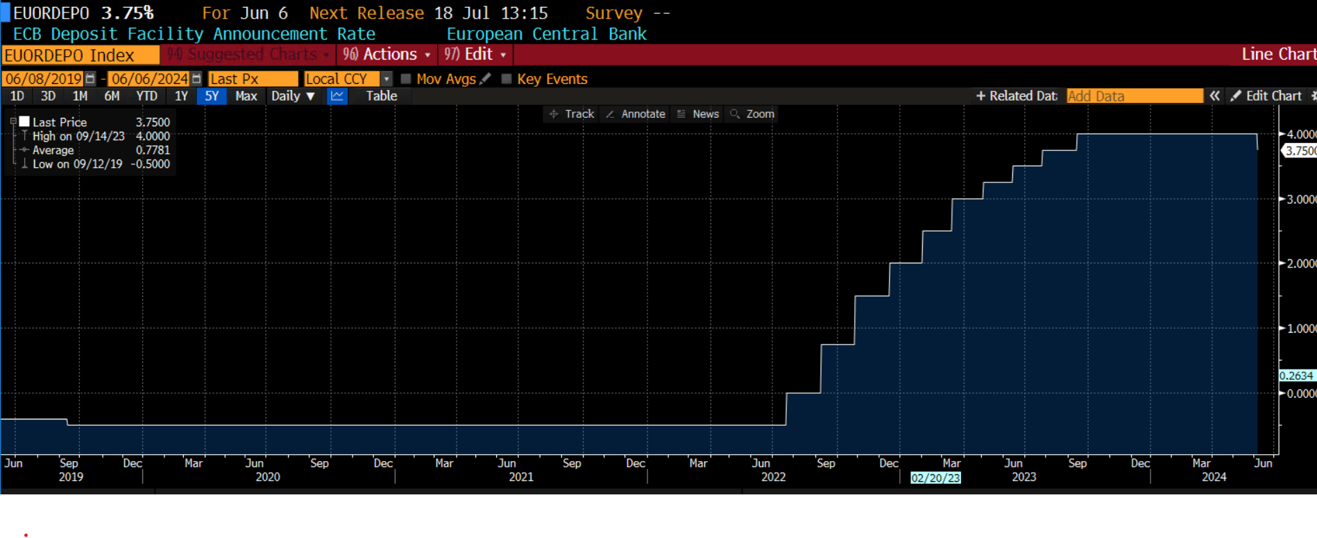The width and height of the screenshot is (1317, 538).
Task: Select the Max time range
Action: 246,96
